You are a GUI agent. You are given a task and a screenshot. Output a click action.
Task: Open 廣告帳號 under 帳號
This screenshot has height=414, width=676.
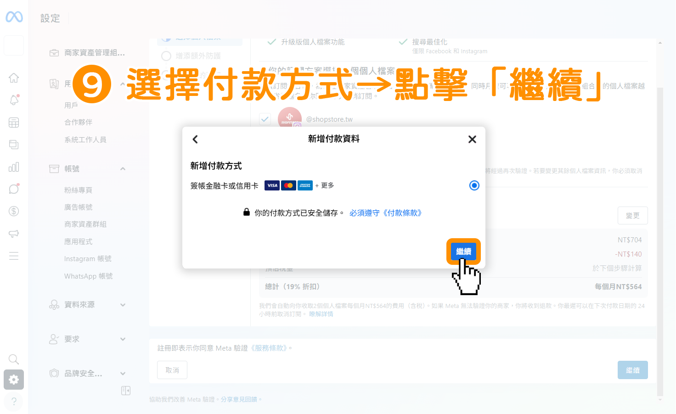79,207
